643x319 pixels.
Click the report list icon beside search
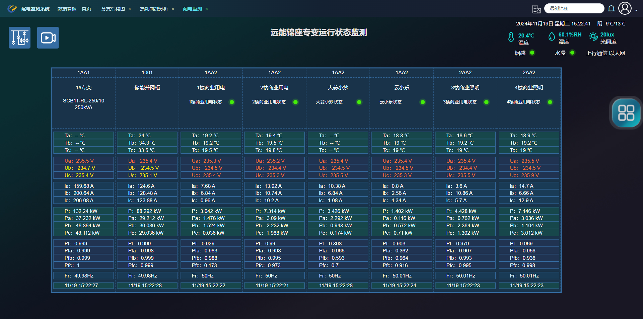[x=537, y=9]
